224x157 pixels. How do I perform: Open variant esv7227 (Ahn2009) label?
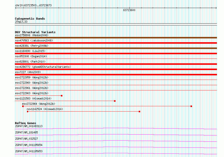(x=28, y=72)
